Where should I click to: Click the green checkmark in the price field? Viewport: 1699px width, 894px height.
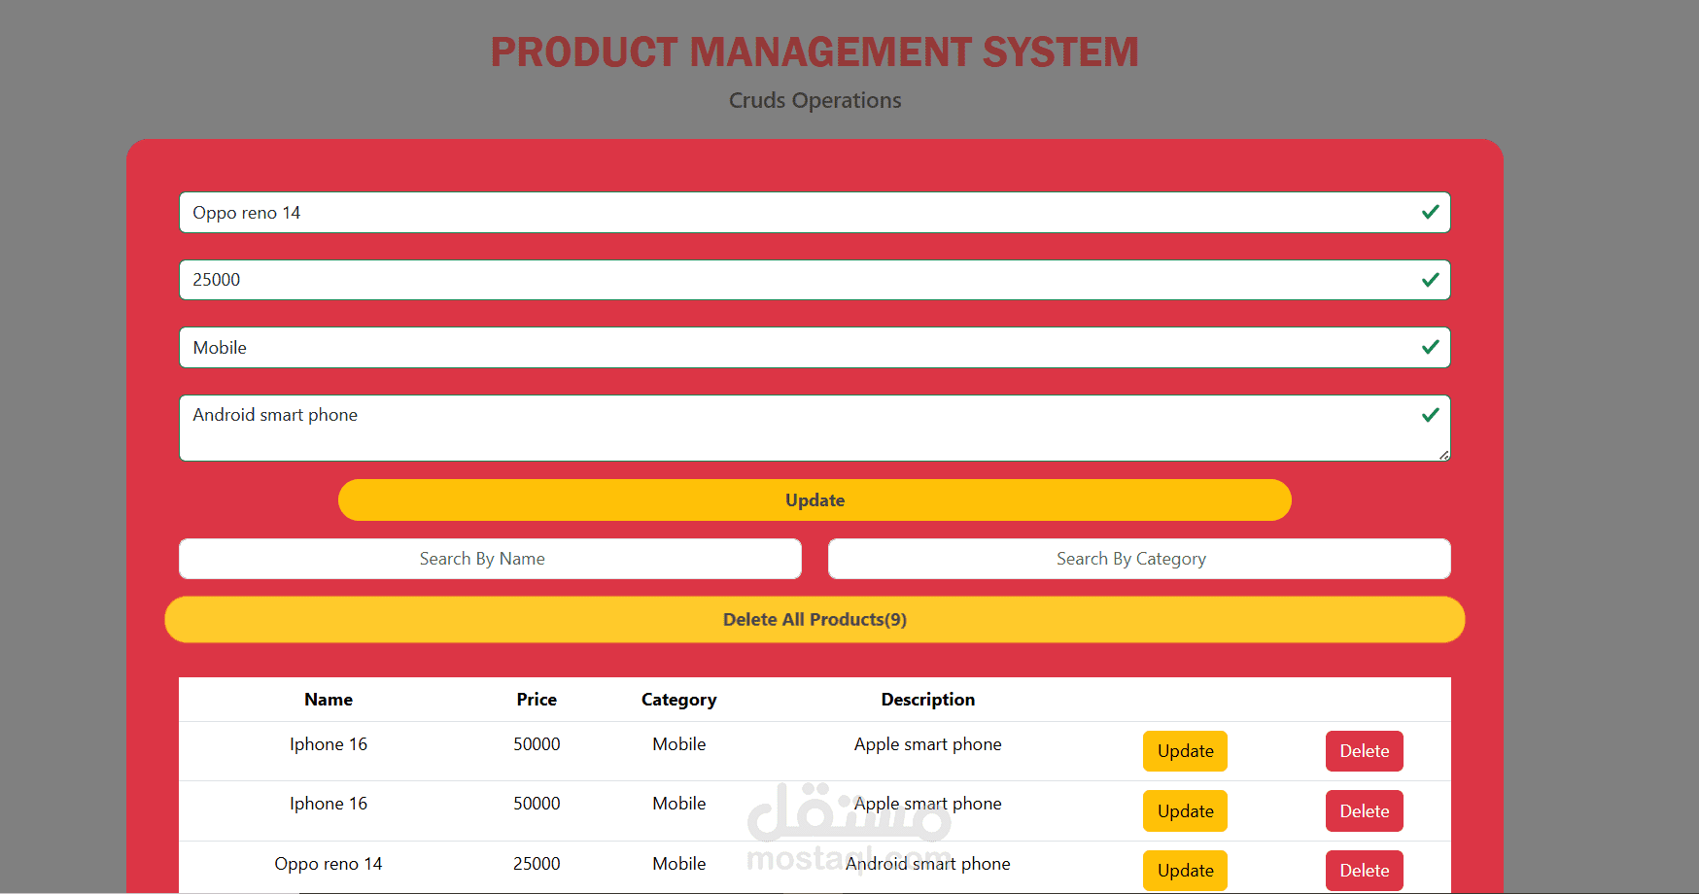[x=1430, y=280]
